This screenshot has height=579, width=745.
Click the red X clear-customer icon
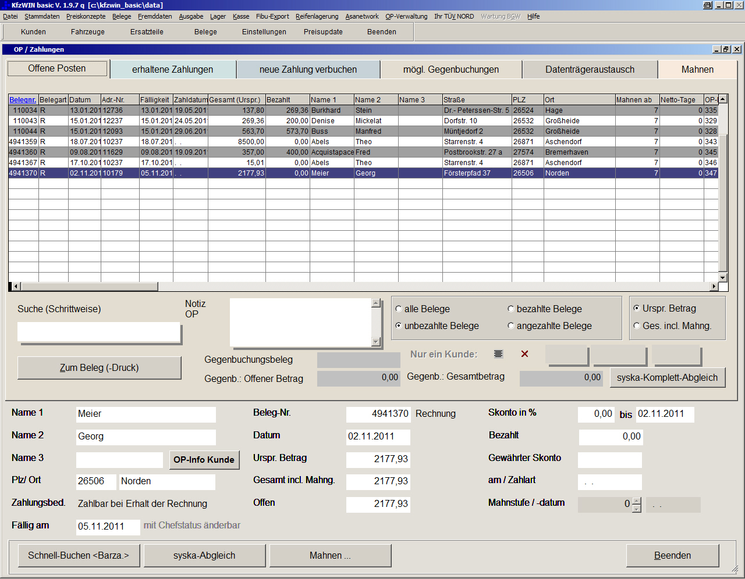pyautogui.click(x=524, y=353)
